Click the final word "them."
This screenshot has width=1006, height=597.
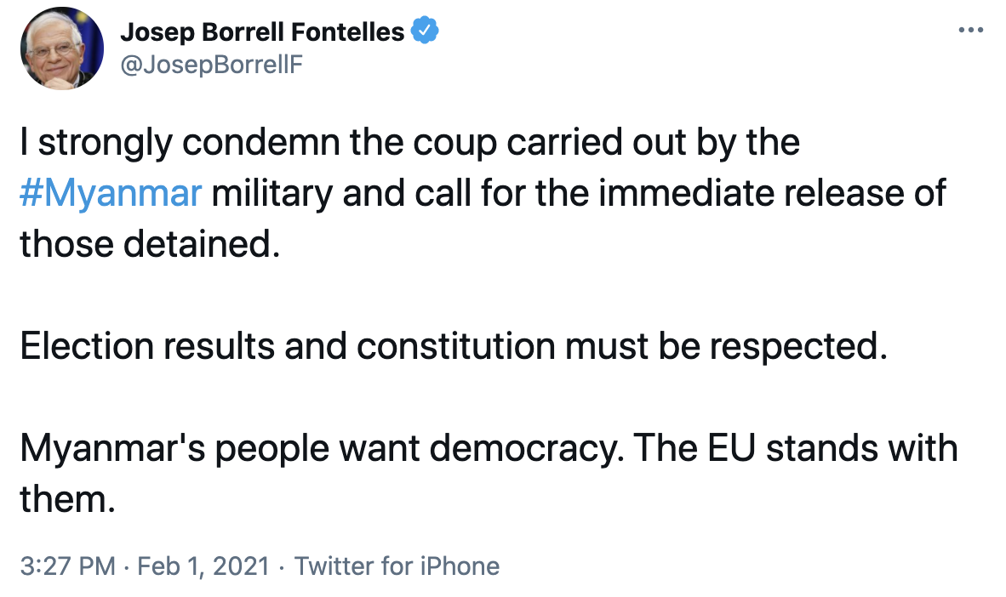[x=66, y=499]
